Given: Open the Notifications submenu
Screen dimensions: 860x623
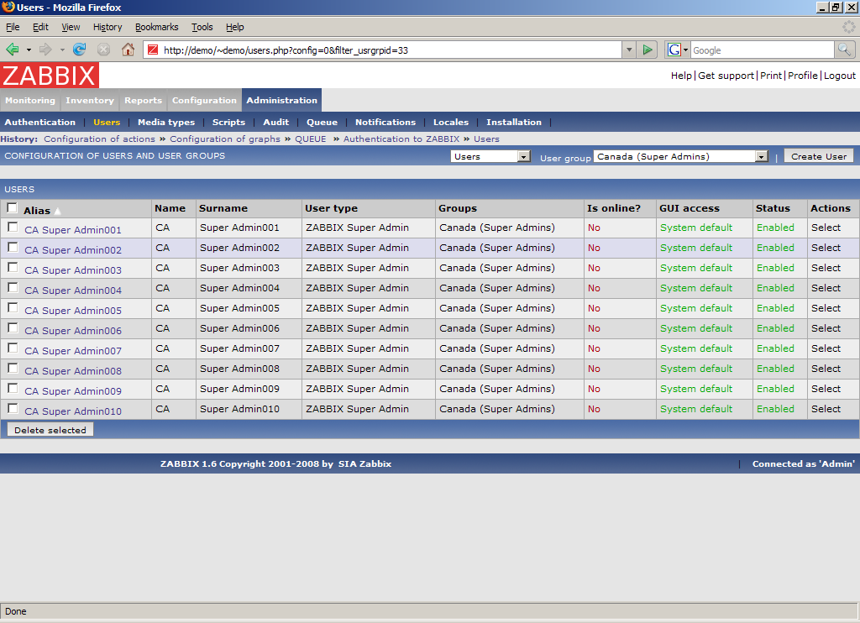Looking at the screenshot, I should pos(385,123).
